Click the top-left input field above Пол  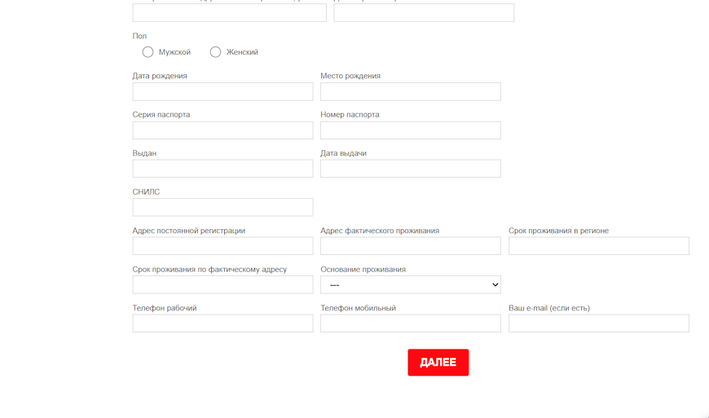point(229,12)
